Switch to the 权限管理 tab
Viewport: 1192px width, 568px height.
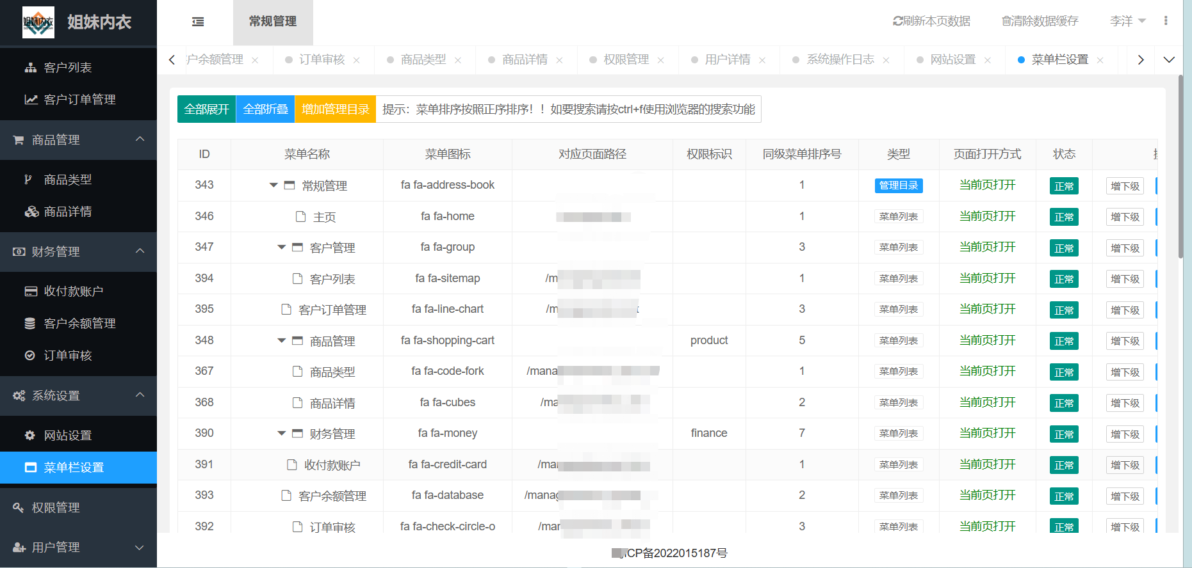point(626,59)
